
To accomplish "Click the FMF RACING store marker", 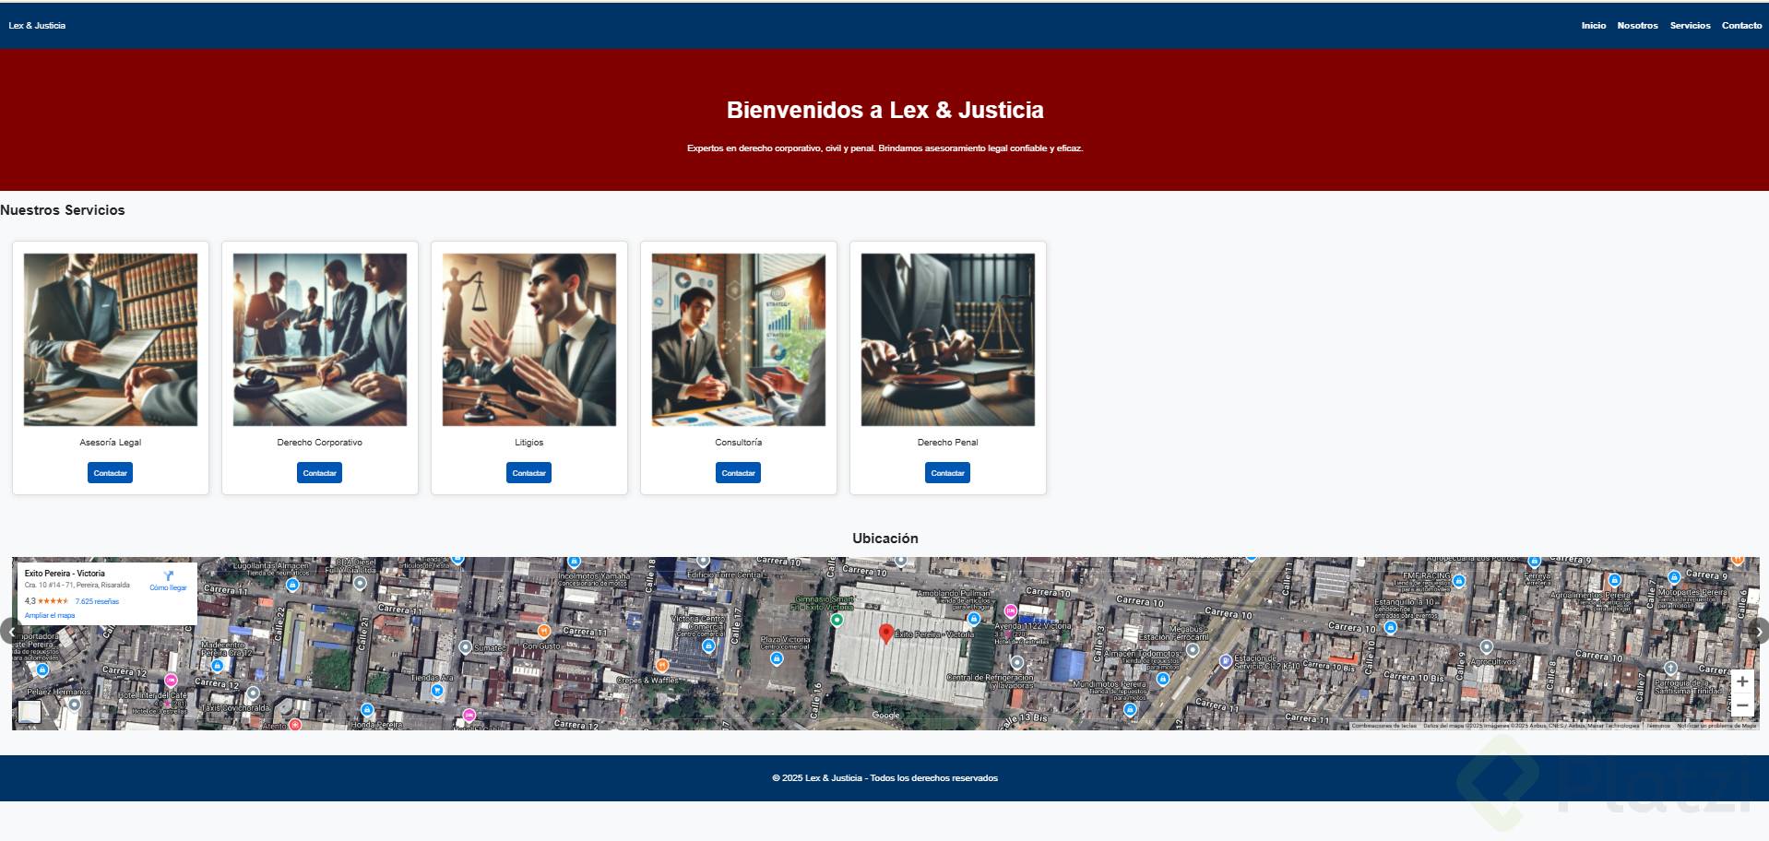I will (x=1458, y=581).
